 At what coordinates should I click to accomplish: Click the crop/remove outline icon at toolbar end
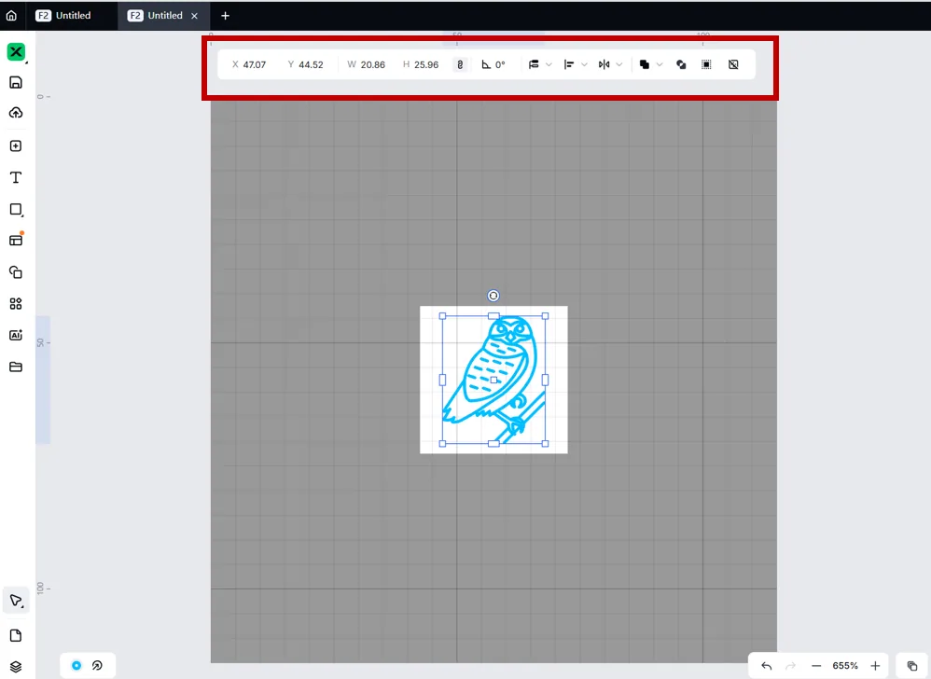point(733,64)
